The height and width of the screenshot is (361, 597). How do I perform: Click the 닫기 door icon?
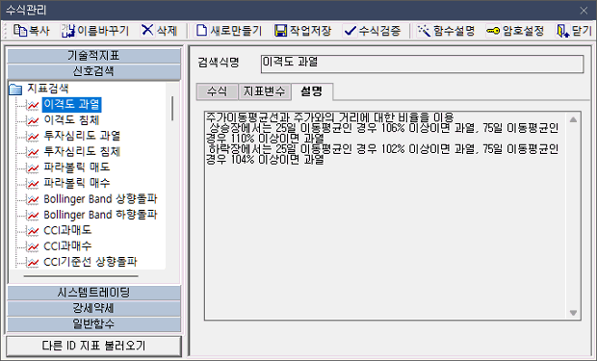pyautogui.click(x=562, y=31)
